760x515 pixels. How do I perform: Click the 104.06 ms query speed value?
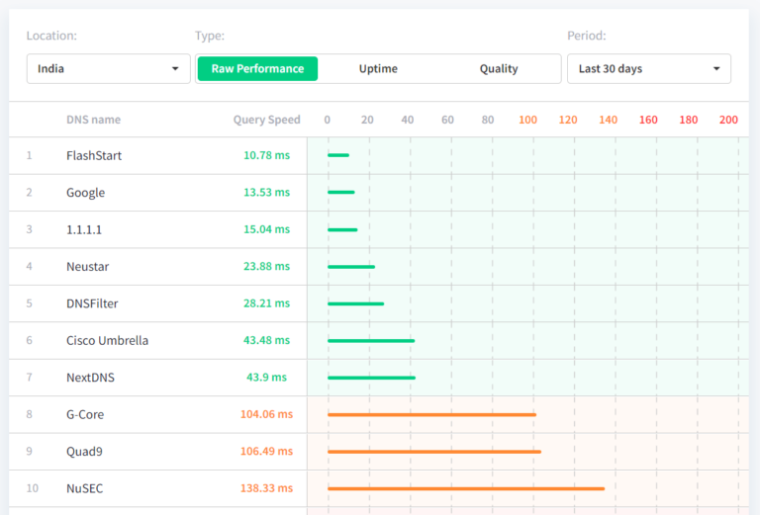(266, 414)
